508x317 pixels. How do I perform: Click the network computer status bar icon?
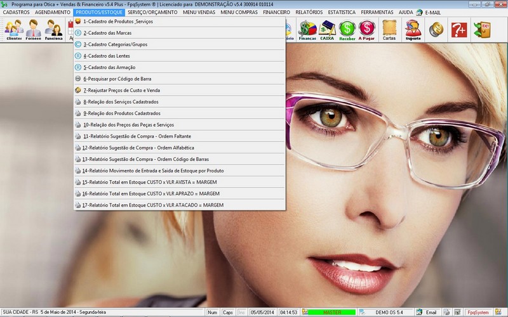pos(457,312)
